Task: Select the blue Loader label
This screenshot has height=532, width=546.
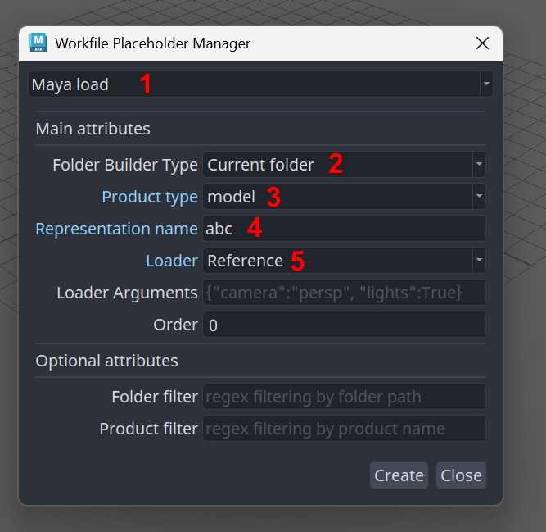Action: tap(171, 261)
